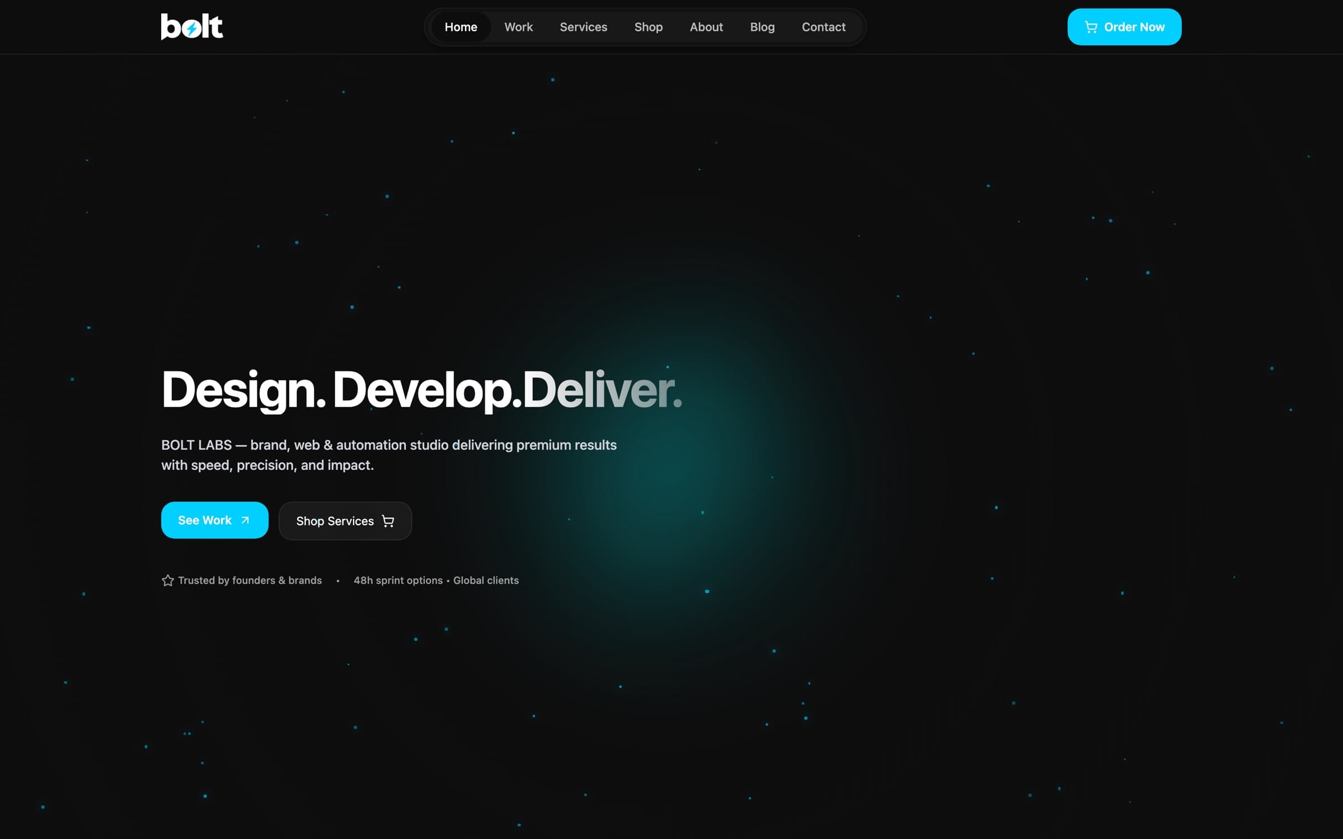1343x839 pixels.
Task: Click the cart icon in Shop Services
Action: [388, 521]
